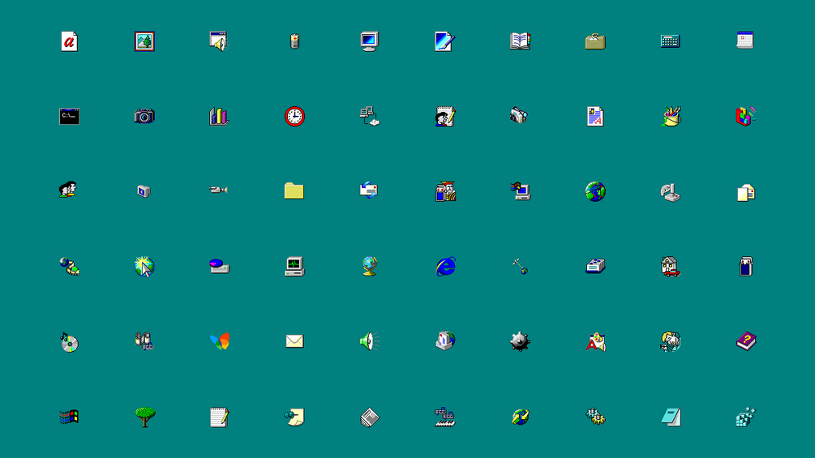815x458 pixels.
Task: Click the flat earth globe icon
Action: (x=595, y=191)
